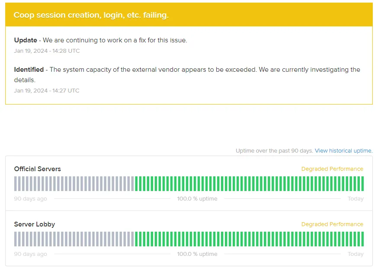The width and height of the screenshot is (378, 271).
Task: Click the bold Update label
Action: (26, 40)
